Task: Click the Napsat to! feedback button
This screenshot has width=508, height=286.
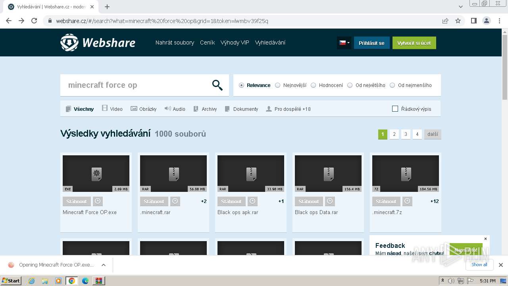Action: (x=466, y=250)
